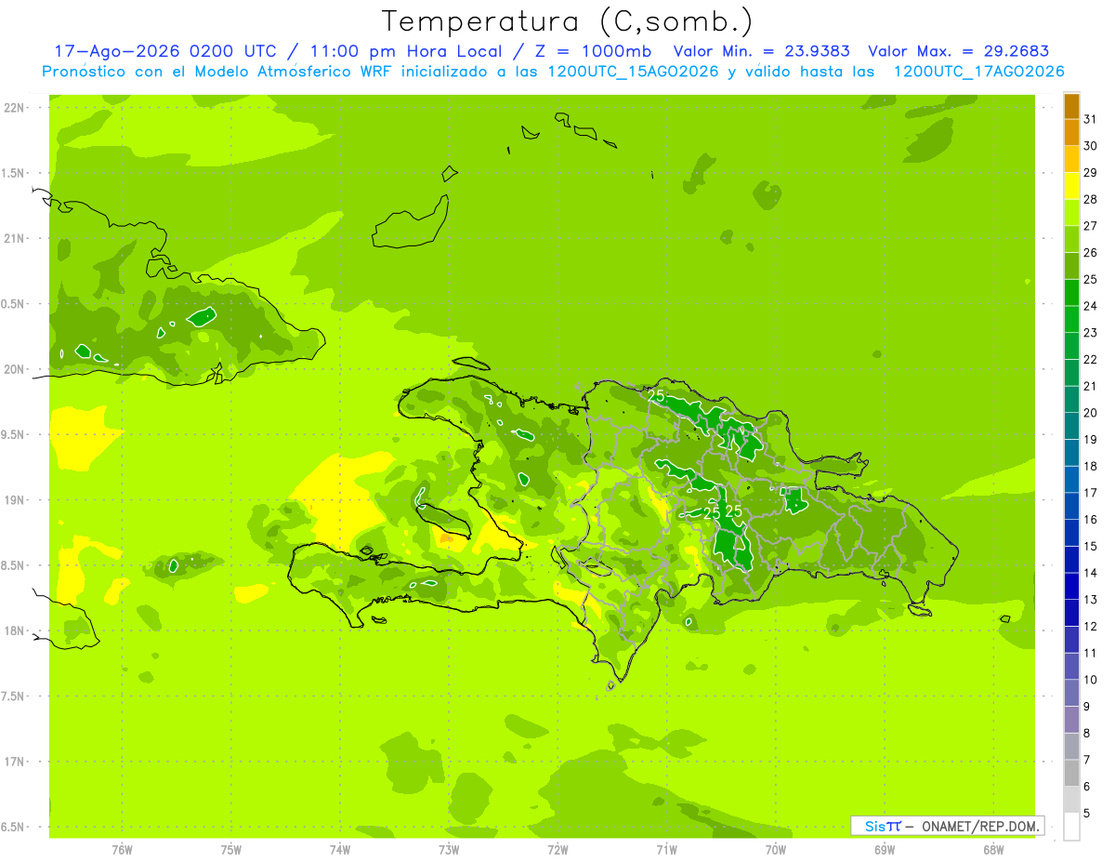The width and height of the screenshot is (1115, 862).
Task: Click the '70W' longitude label
Action: 776,850
